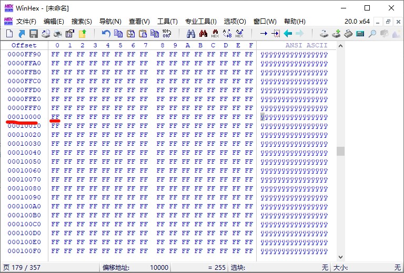Click the magnifier analyze icon

pos(372,34)
